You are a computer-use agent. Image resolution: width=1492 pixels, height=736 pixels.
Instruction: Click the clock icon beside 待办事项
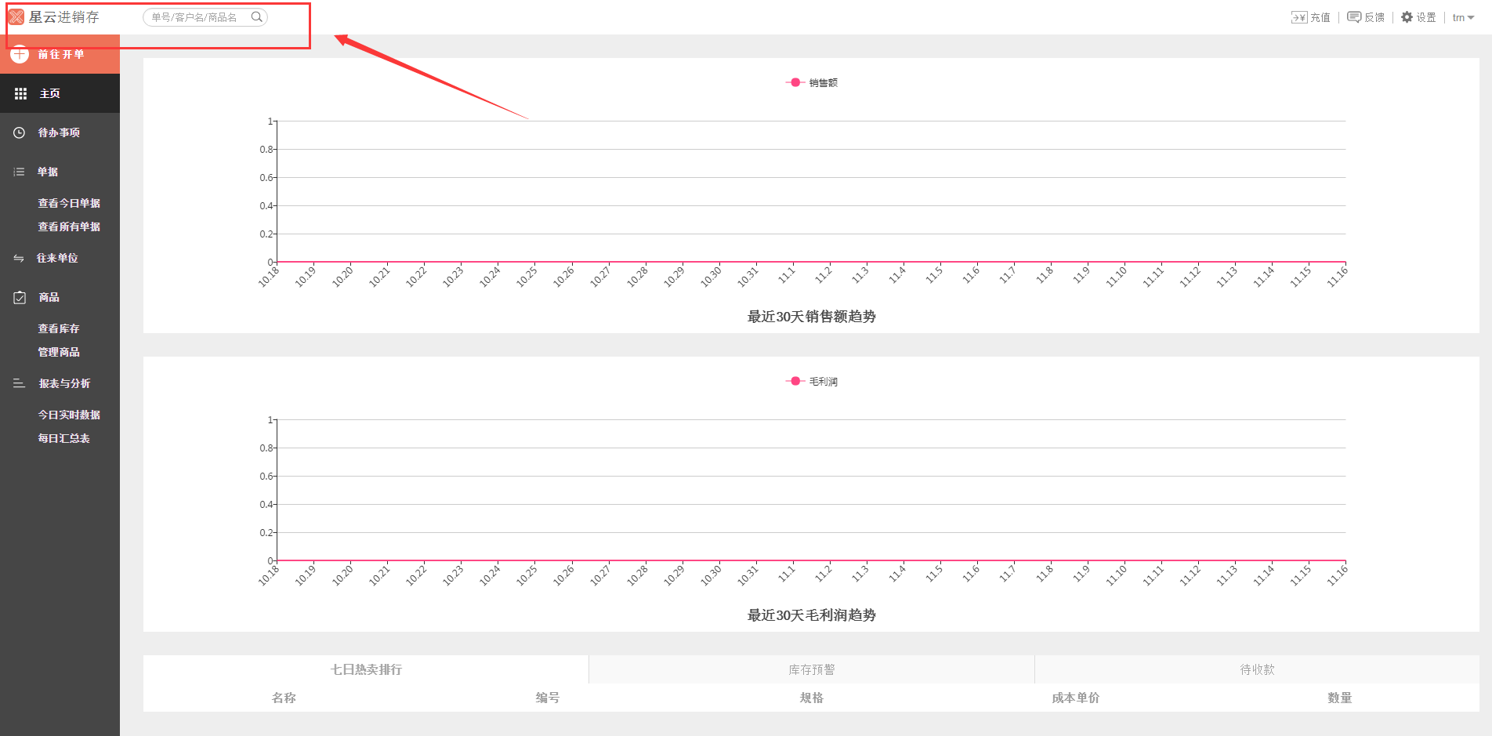[x=20, y=132]
